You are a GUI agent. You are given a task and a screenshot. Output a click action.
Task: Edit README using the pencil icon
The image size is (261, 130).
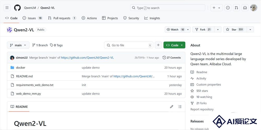coord(172,107)
